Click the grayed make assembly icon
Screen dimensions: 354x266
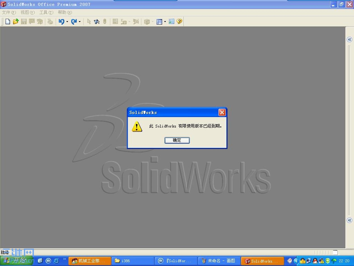[40, 21]
